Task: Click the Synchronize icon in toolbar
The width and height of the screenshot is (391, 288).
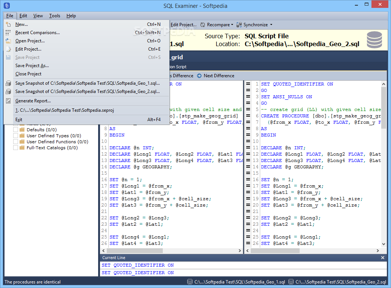Action: coord(239,25)
